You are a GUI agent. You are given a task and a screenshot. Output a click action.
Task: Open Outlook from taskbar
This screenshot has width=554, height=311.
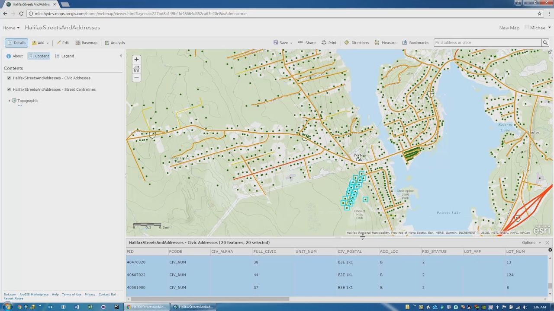pos(50,307)
